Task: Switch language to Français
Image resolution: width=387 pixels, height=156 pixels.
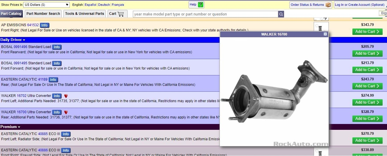Action: tap(118, 5)
